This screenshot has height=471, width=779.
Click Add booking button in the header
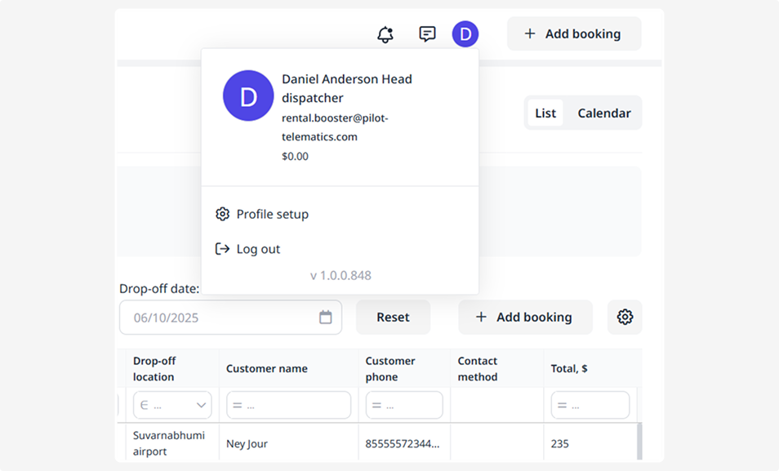coord(573,34)
